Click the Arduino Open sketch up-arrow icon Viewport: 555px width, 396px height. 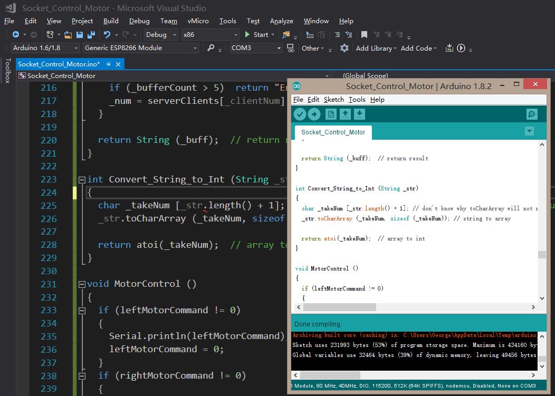pos(345,114)
